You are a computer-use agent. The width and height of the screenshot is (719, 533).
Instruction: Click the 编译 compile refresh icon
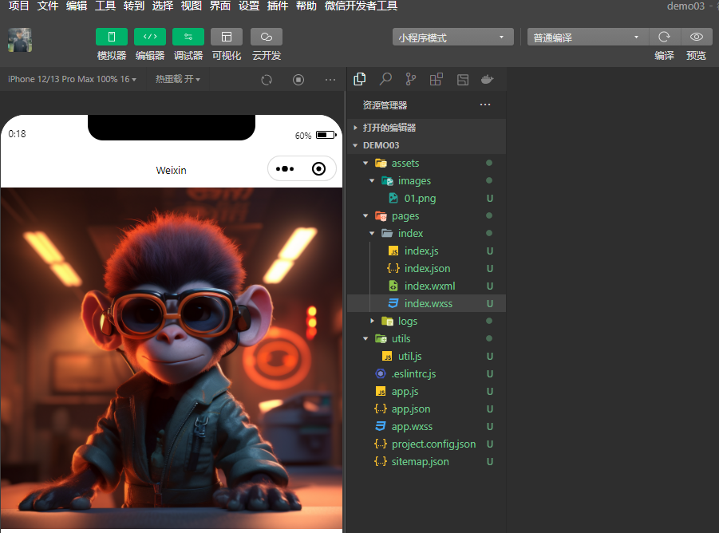pyautogui.click(x=664, y=37)
